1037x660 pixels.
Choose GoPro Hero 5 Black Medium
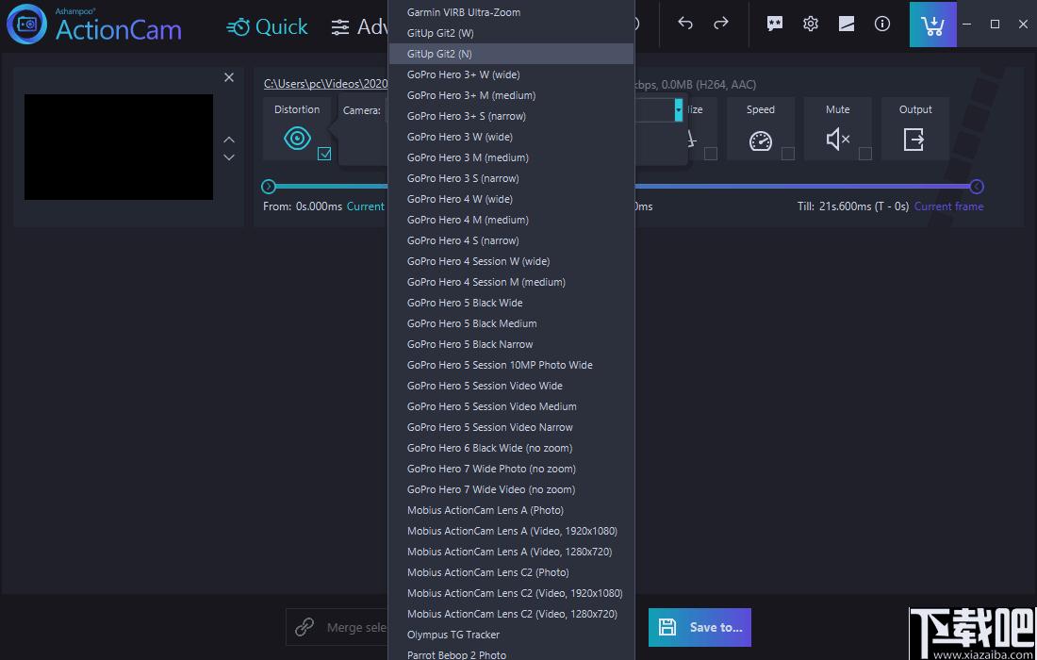click(511, 323)
